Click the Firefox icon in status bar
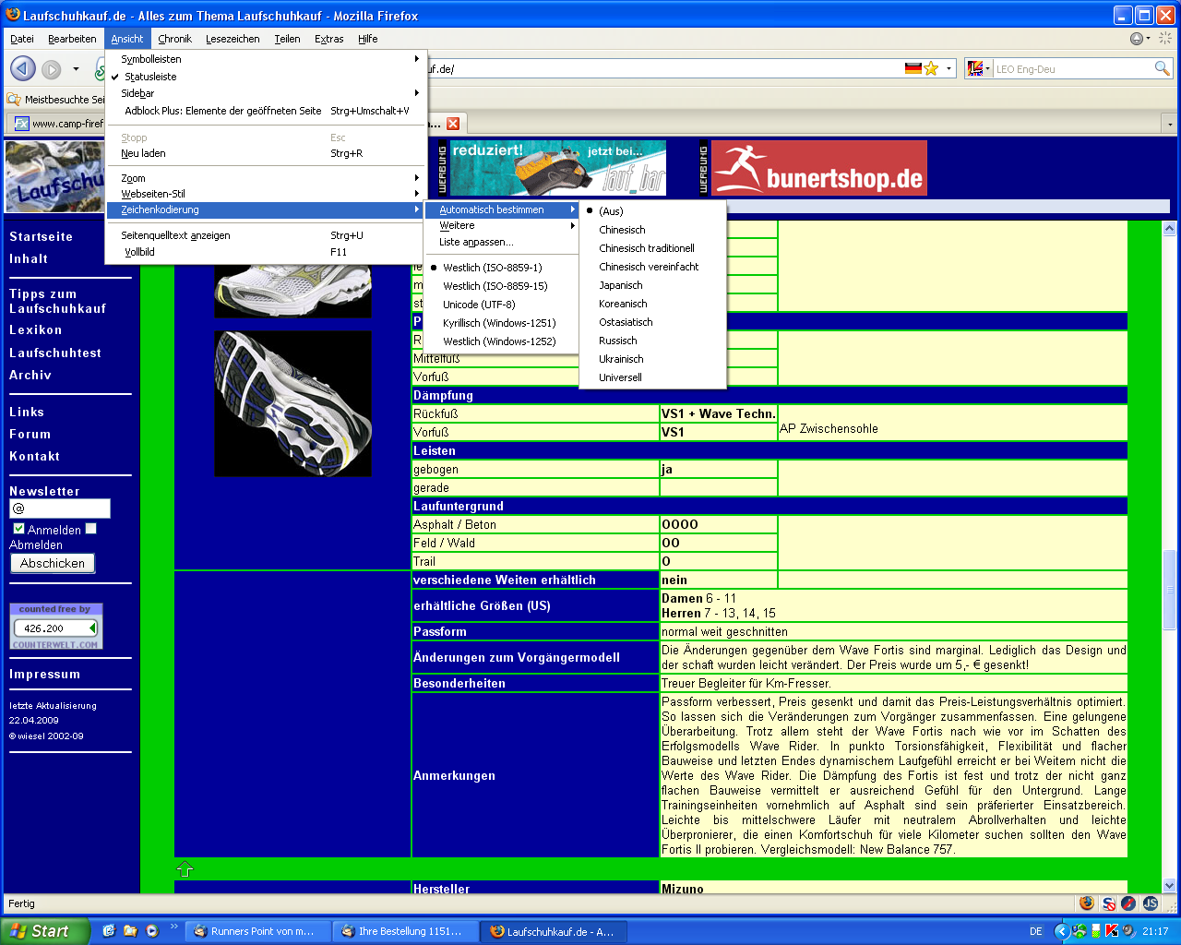1181x945 pixels. coord(1087,903)
